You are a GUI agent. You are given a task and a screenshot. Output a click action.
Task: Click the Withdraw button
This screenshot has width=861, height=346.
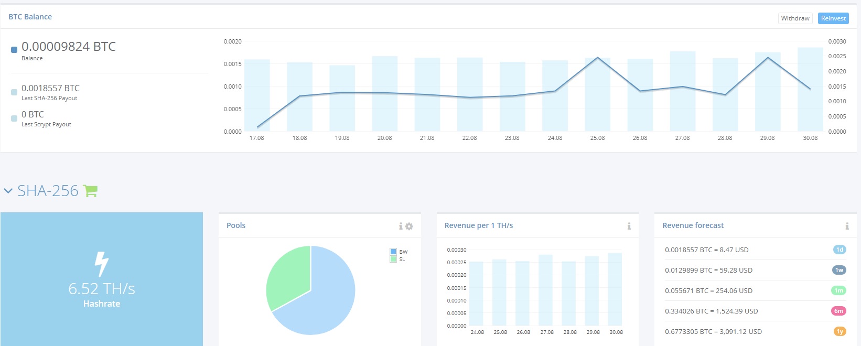coord(795,18)
